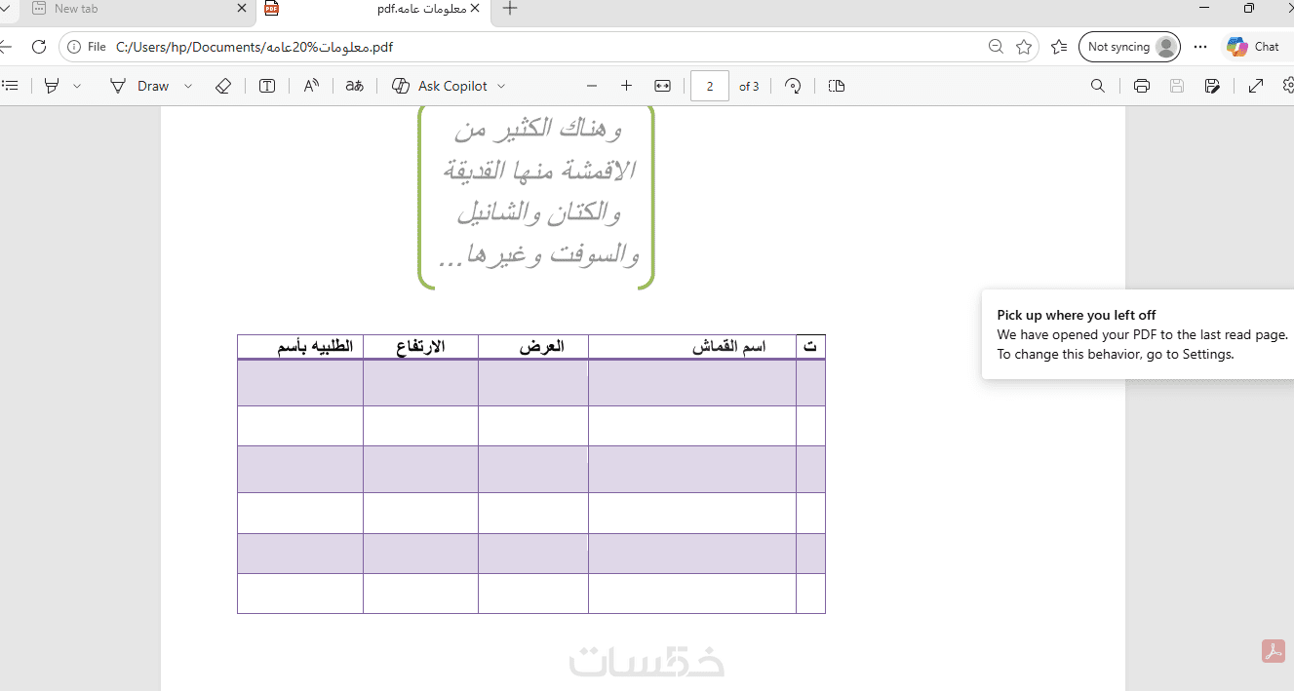1294x691 pixels.
Task: Open PDF settings gear
Action: tap(1288, 86)
